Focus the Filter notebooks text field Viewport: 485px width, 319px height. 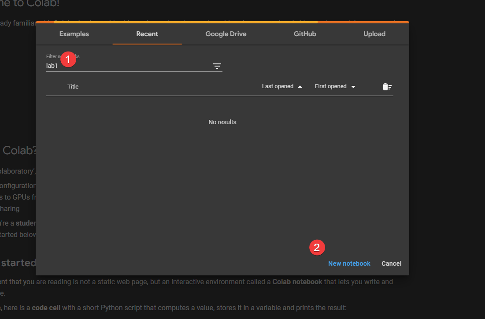click(x=128, y=66)
